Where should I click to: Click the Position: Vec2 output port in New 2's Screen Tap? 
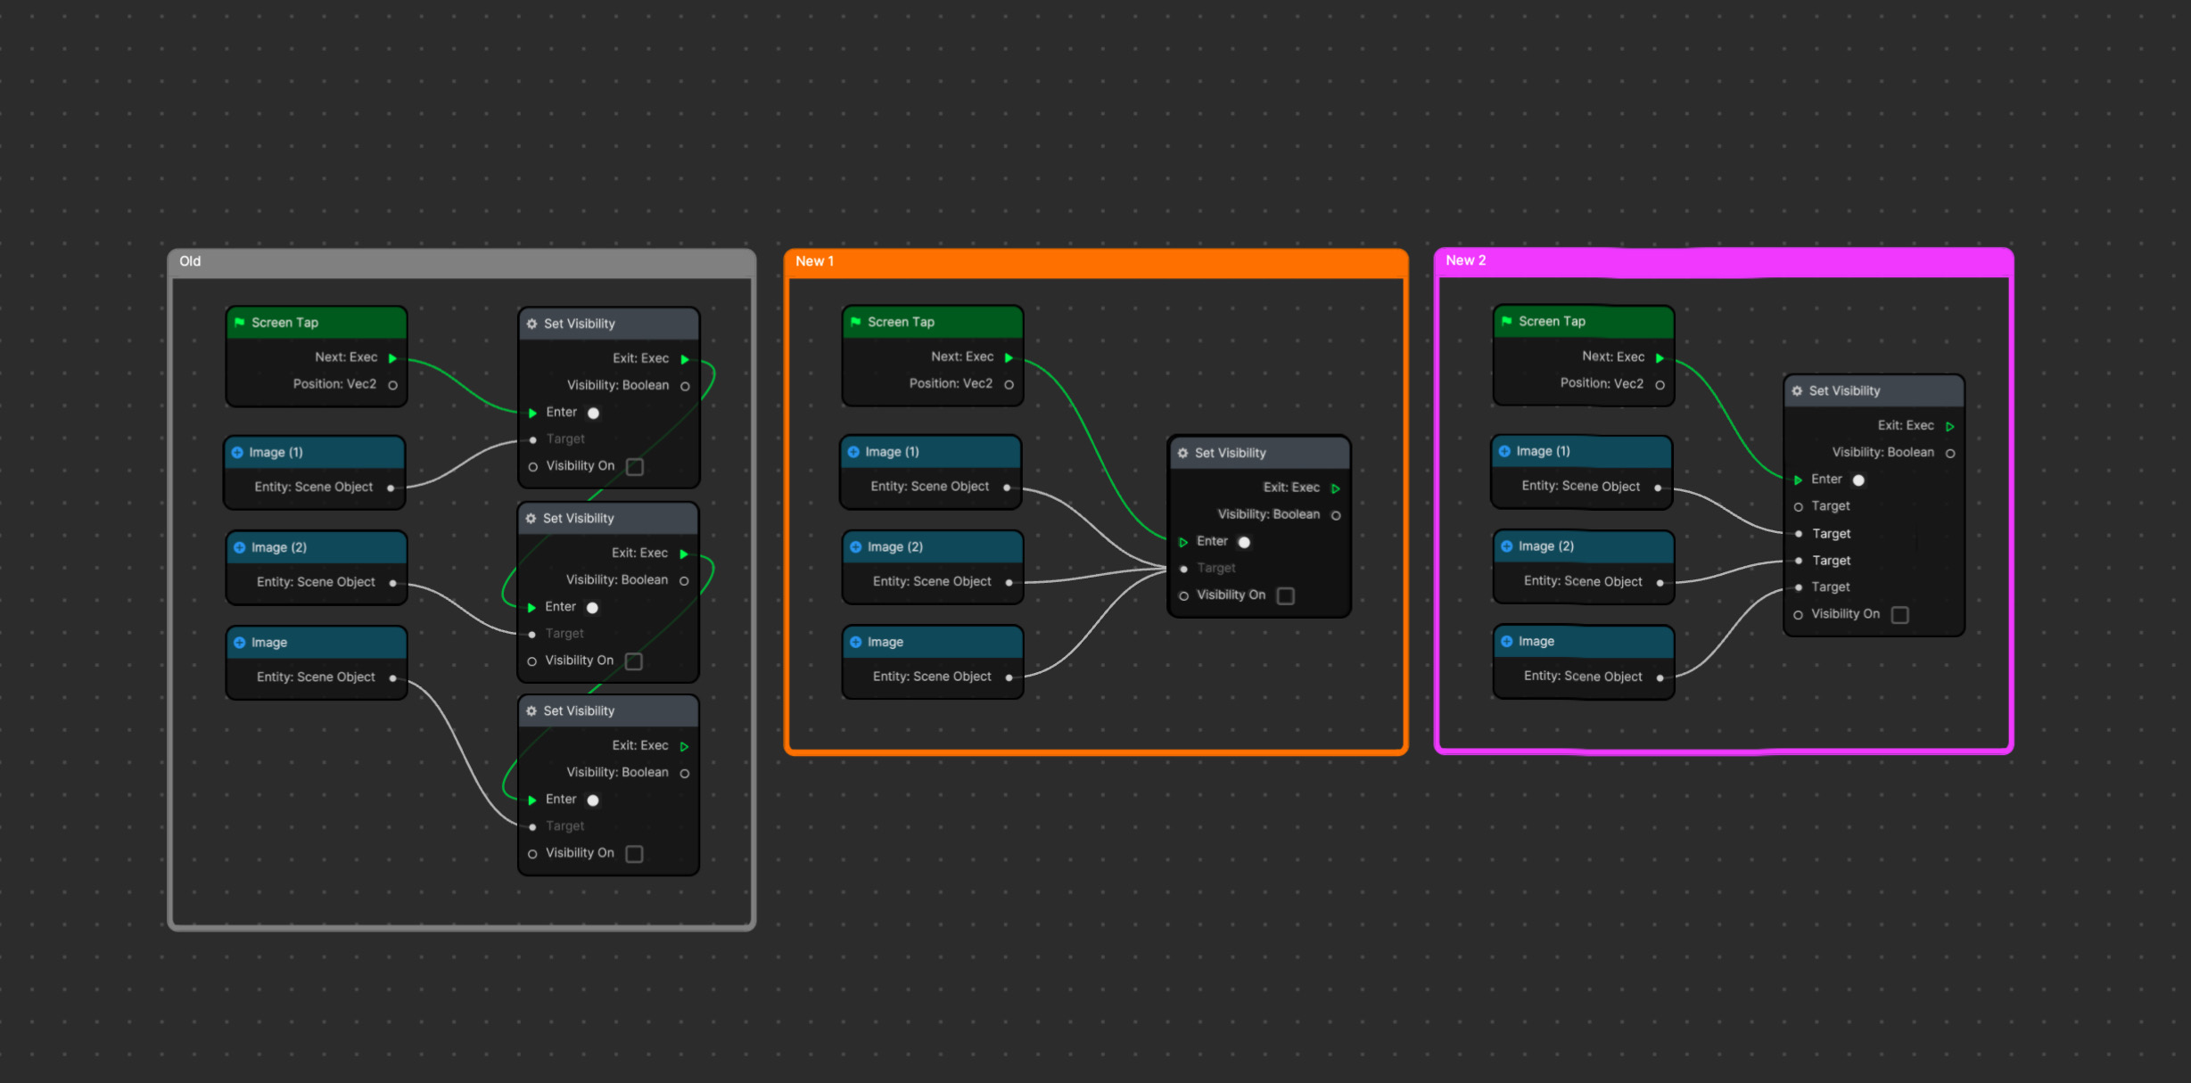[1660, 385]
